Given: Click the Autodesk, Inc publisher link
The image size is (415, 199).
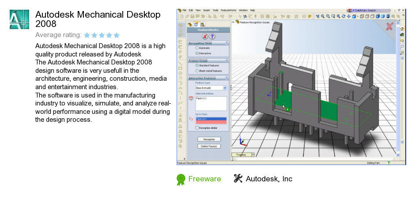Looking at the screenshot, I should pyautogui.click(x=269, y=179).
